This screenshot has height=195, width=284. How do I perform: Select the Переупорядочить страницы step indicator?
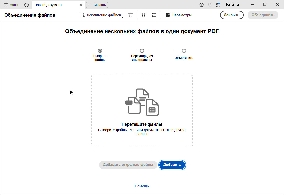click(x=142, y=51)
